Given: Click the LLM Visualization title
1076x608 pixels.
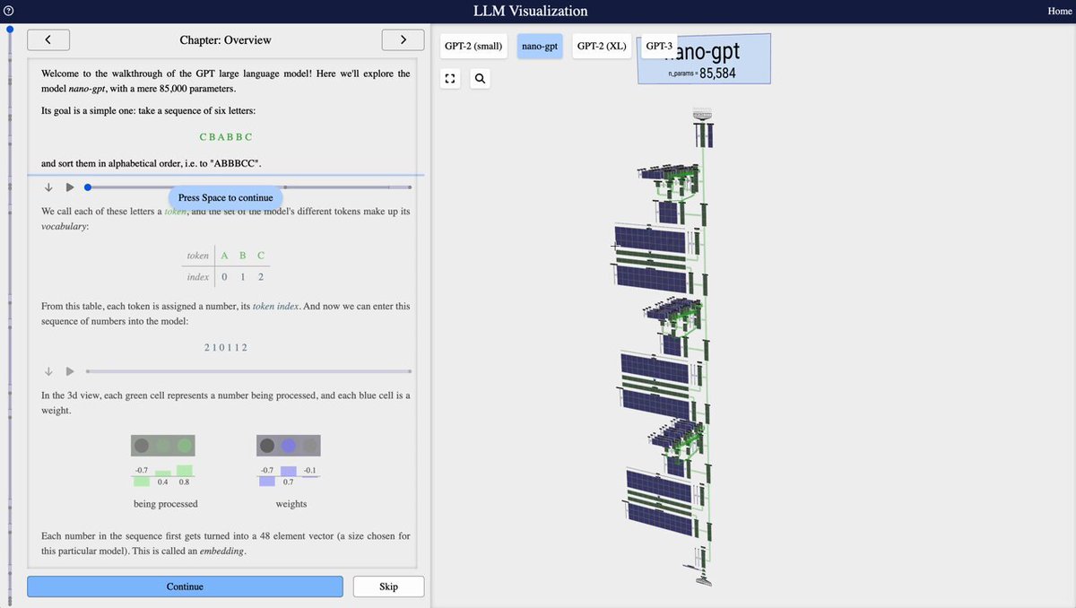Looking at the screenshot, I should (x=531, y=11).
